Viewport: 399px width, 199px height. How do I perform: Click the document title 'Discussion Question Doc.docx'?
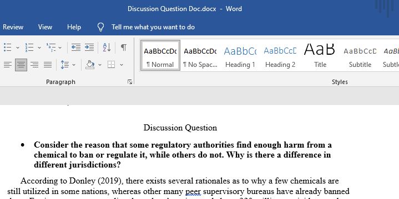click(x=172, y=9)
